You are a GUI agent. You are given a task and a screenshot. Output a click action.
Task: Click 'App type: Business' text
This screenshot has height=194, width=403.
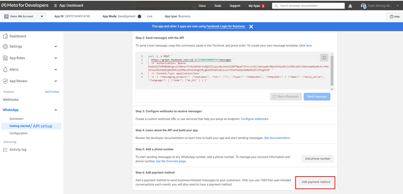pyautogui.click(x=178, y=16)
